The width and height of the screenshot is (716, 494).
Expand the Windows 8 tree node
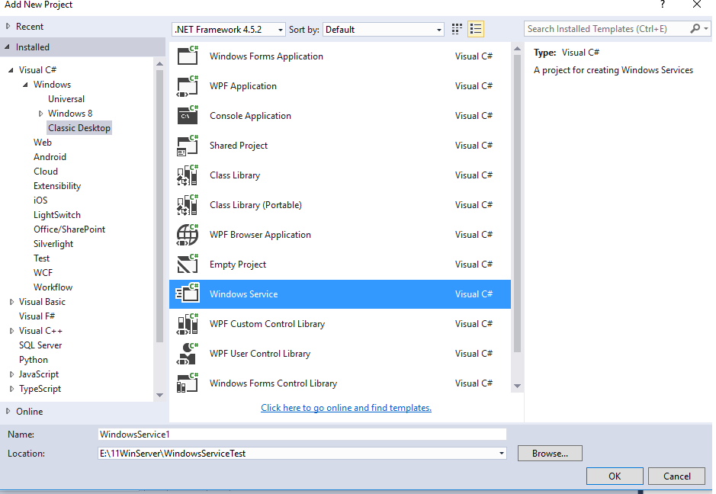(40, 114)
